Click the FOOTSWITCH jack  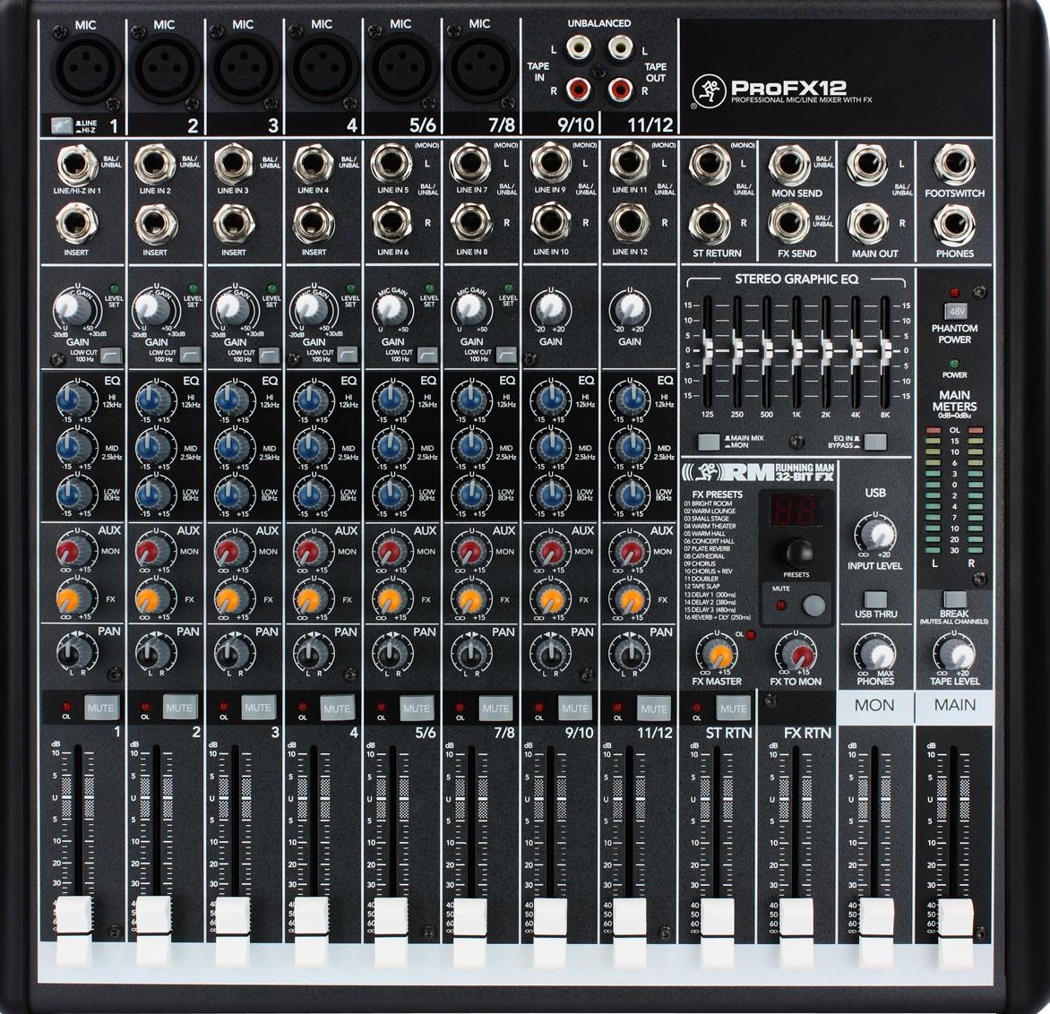[955, 164]
